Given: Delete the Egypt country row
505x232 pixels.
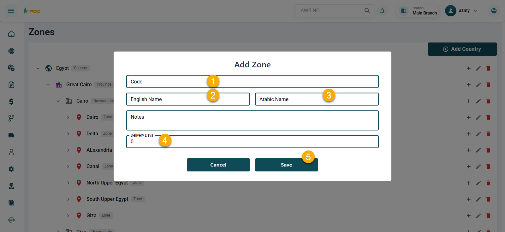Looking at the screenshot, I should tap(488, 68).
